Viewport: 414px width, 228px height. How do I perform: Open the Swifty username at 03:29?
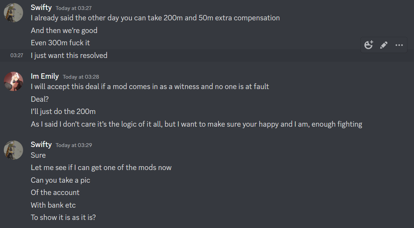(41, 145)
